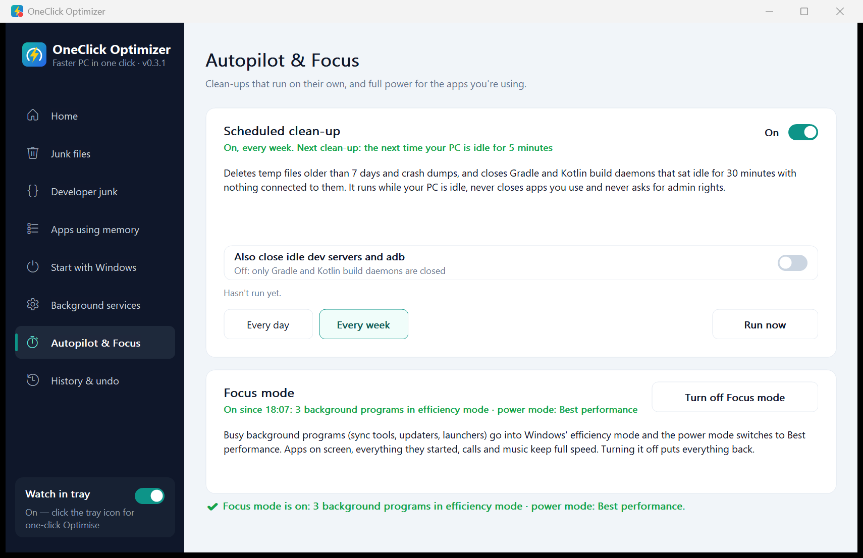Click the Developer junk curly braces icon
This screenshot has width=863, height=558.
point(33,191)
